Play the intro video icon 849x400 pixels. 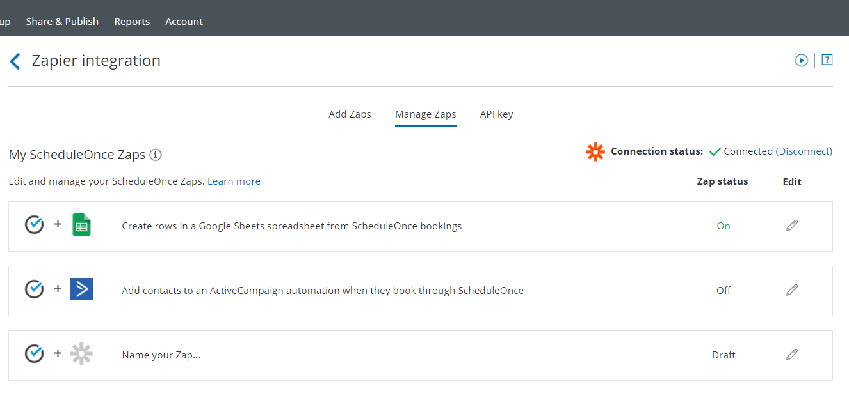point(801,60)
